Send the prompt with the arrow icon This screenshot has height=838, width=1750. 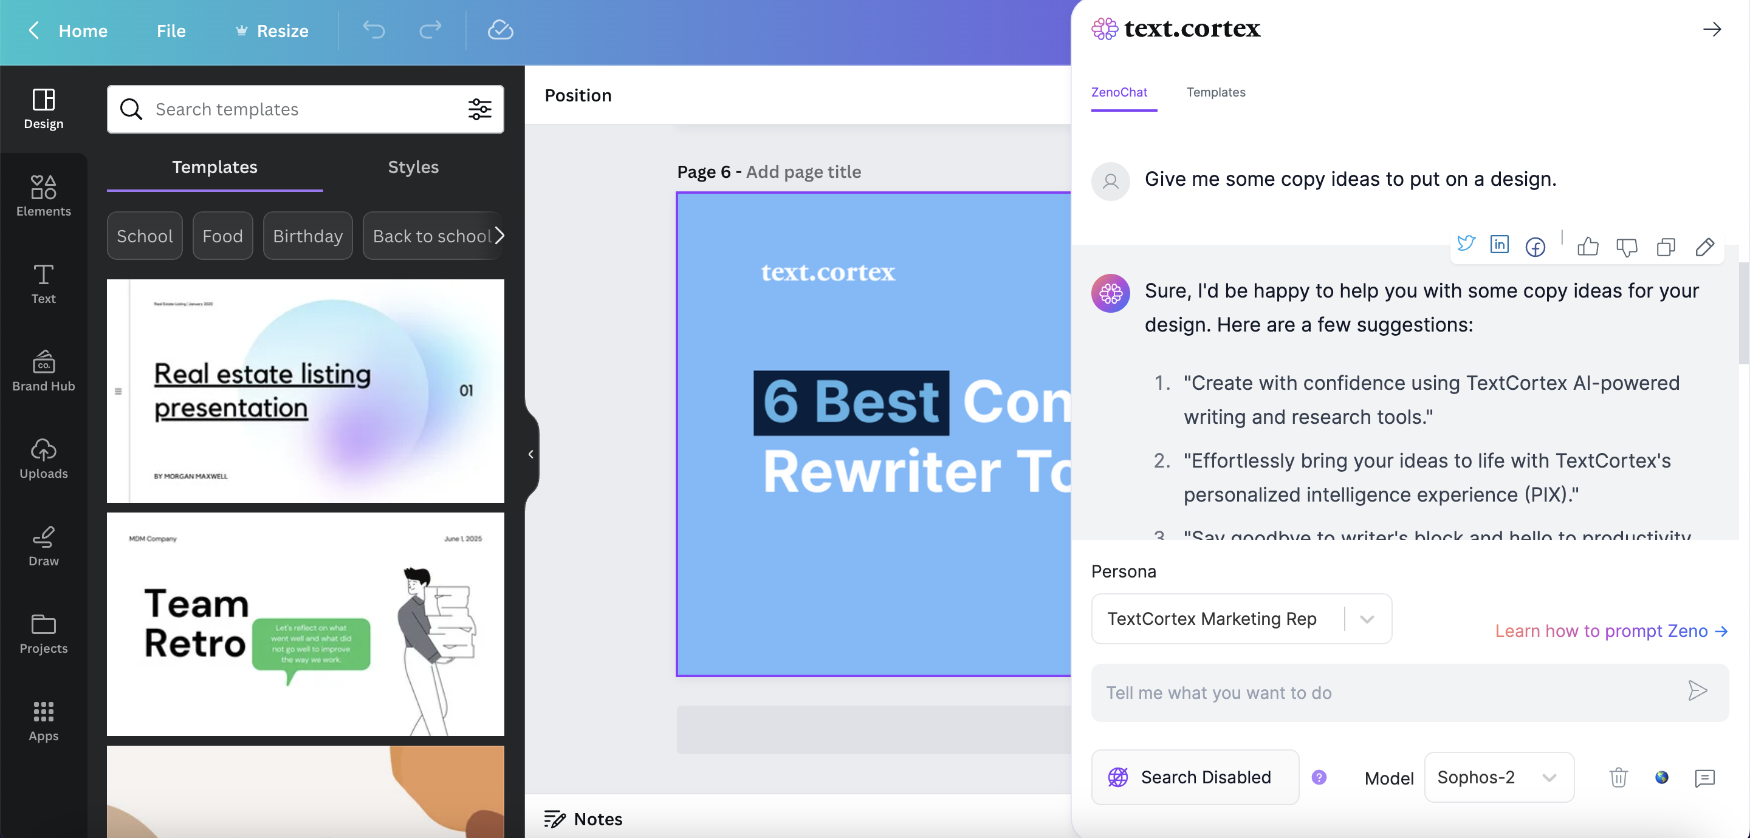coord(1697,691)
